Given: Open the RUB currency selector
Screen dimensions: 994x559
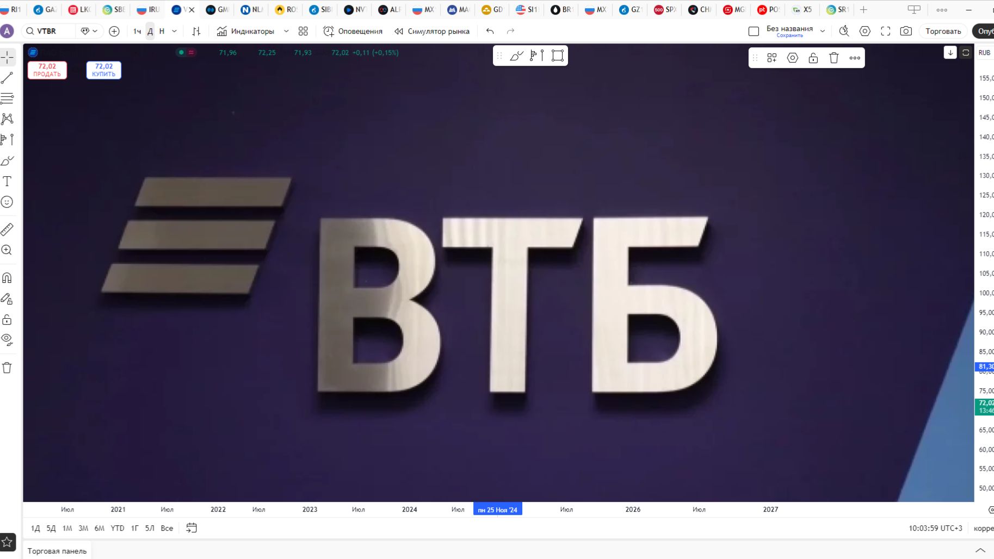Looking at the screenshot, I should click(984, 53).
